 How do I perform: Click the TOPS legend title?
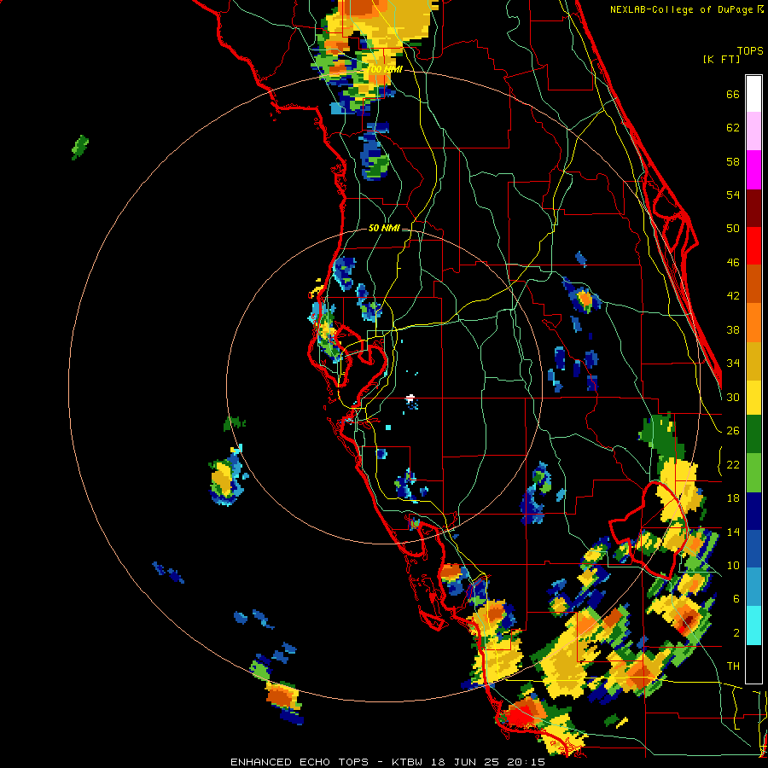[750, 51]
